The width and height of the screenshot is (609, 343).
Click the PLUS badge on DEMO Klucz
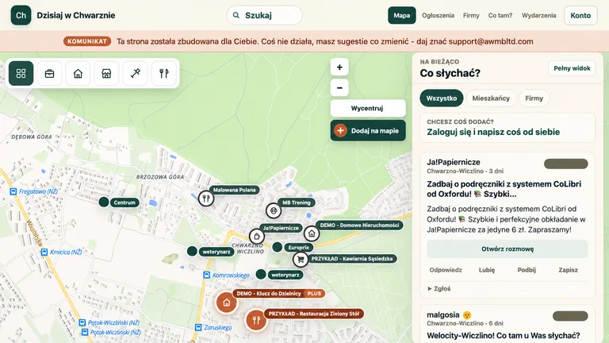[314, 294]
